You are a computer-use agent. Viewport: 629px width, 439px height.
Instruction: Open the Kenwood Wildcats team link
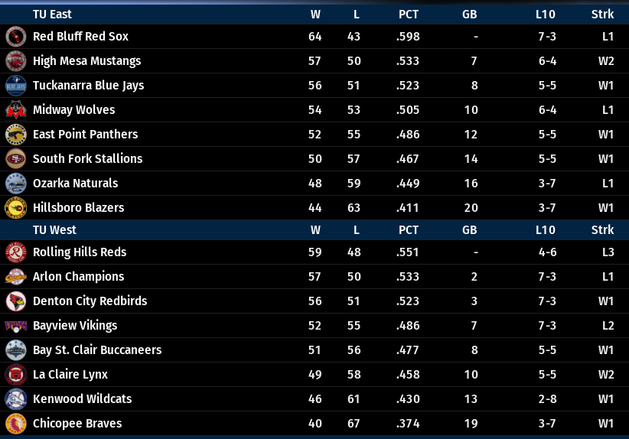(x=82, y=399)
